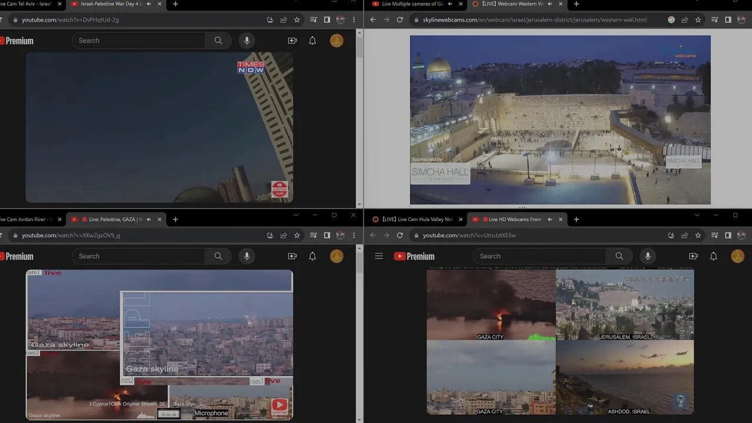Viewport: 752px width, 423px height.
Task: Open YouTube notifications bell in top-left window
Action: pos(313,41)
